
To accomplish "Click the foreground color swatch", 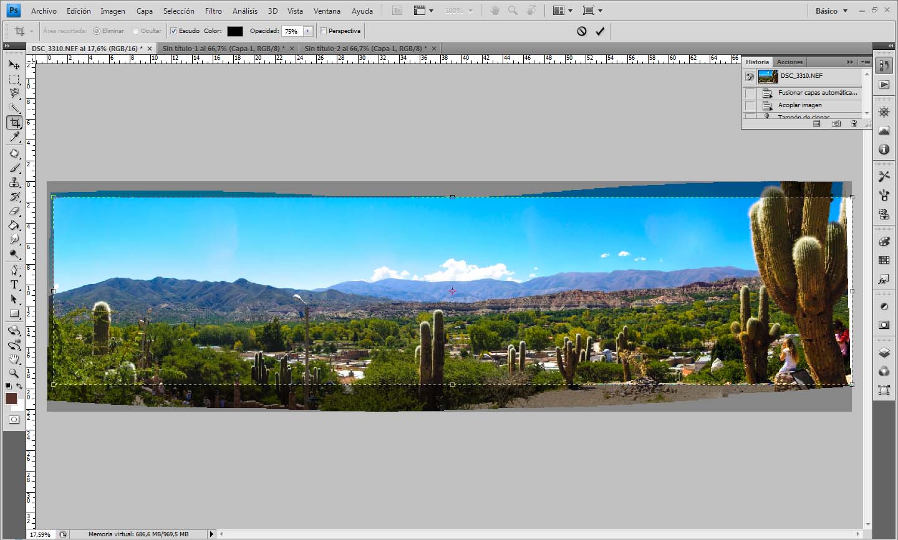I will (11, 399).
